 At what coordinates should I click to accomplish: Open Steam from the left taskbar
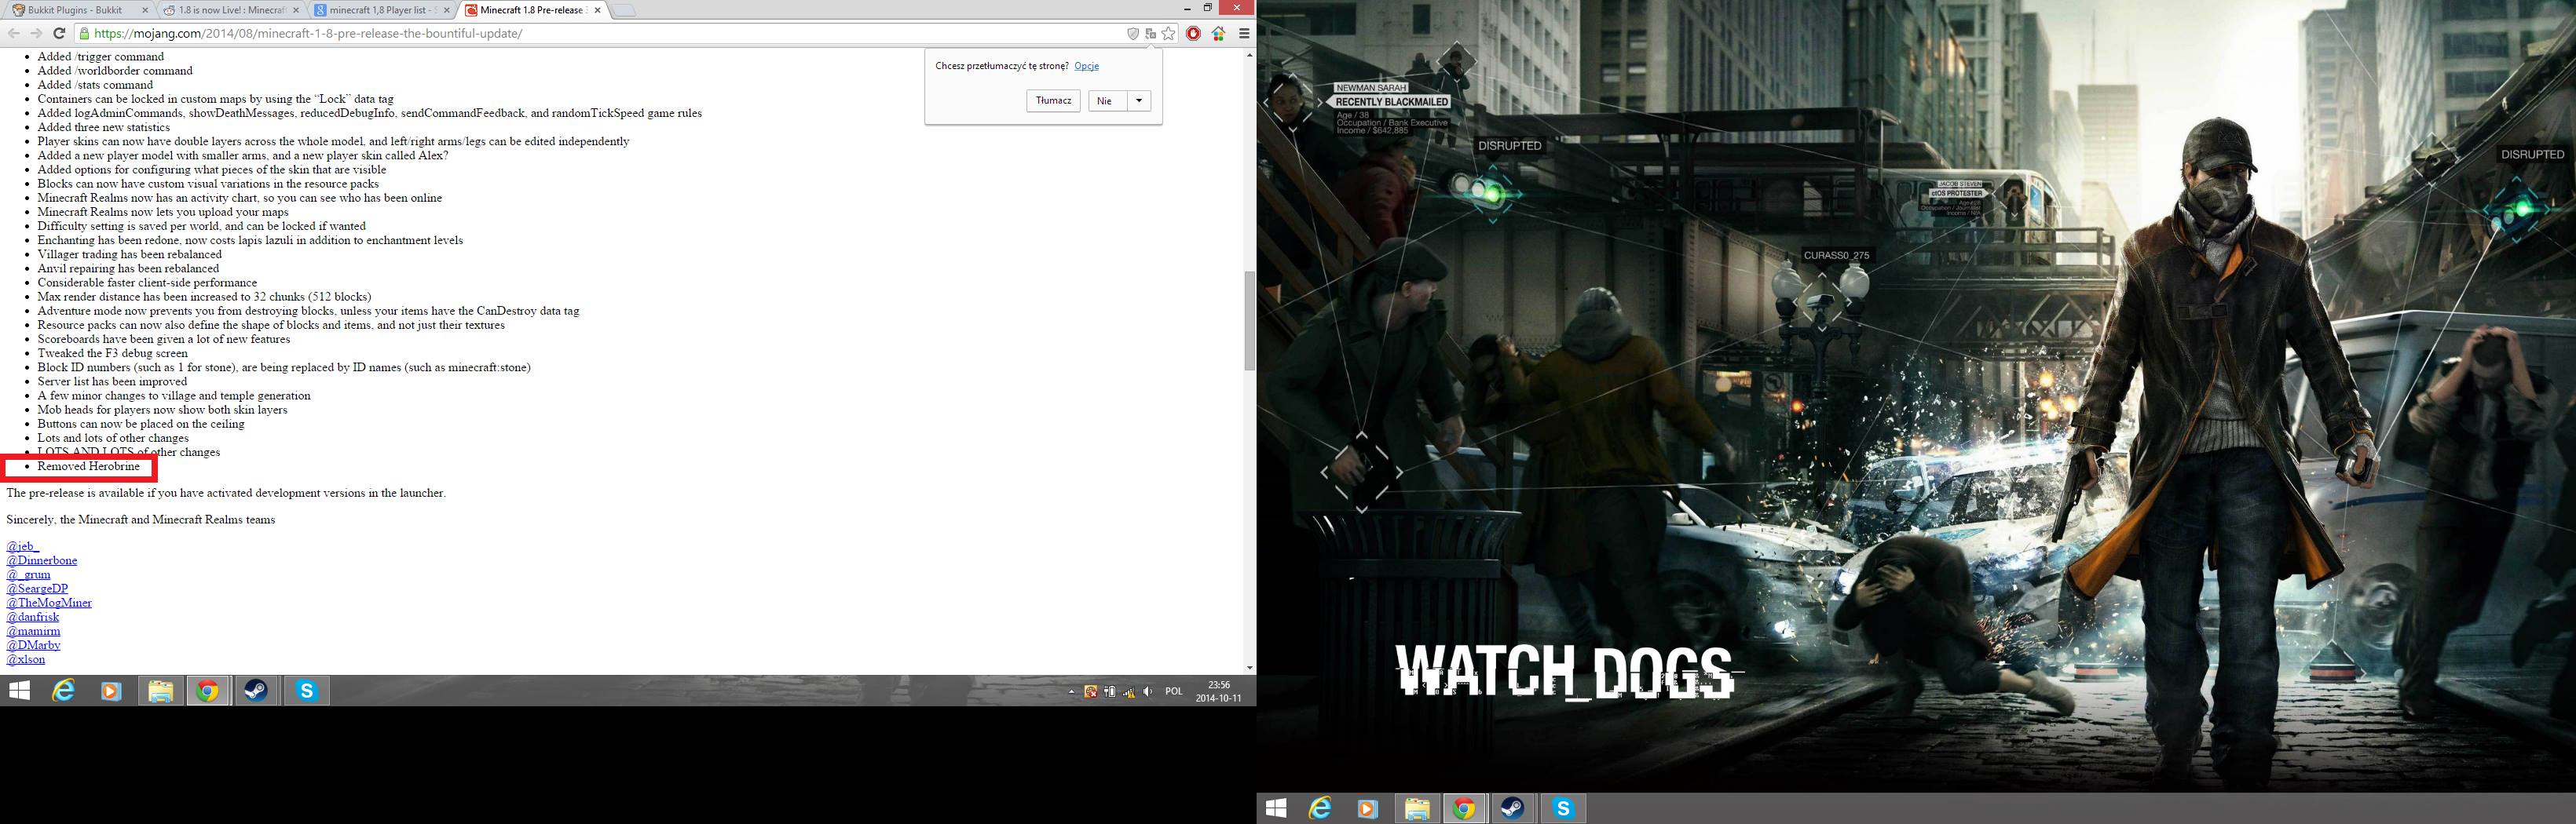coord(257,690)
